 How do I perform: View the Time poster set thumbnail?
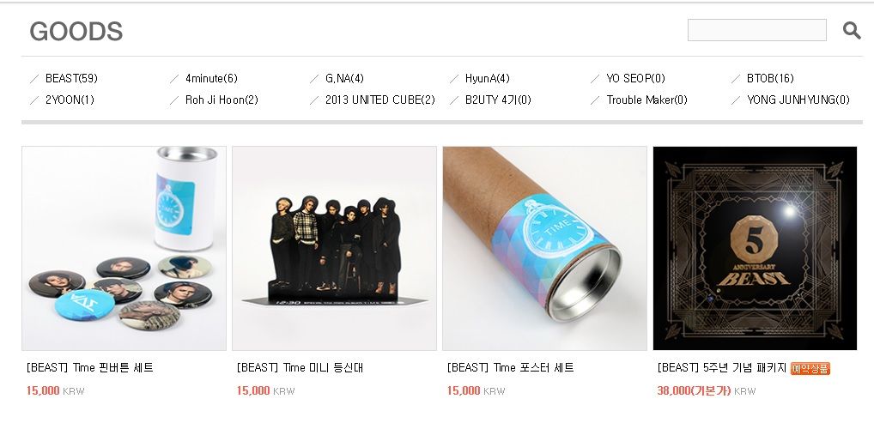(544, 248)
